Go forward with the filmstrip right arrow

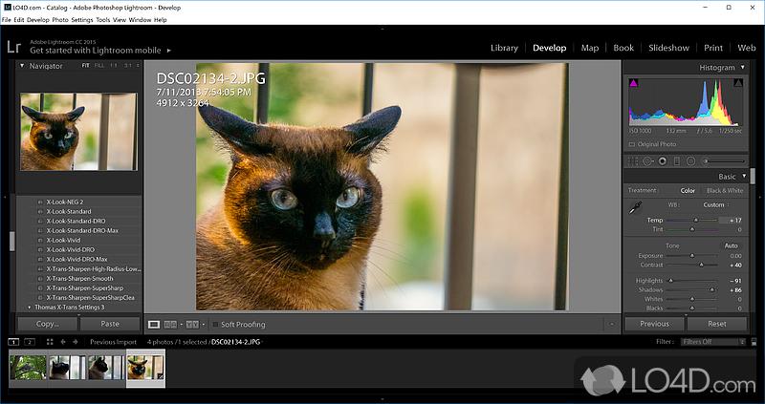pyautogui.click(x=76, y=342)
